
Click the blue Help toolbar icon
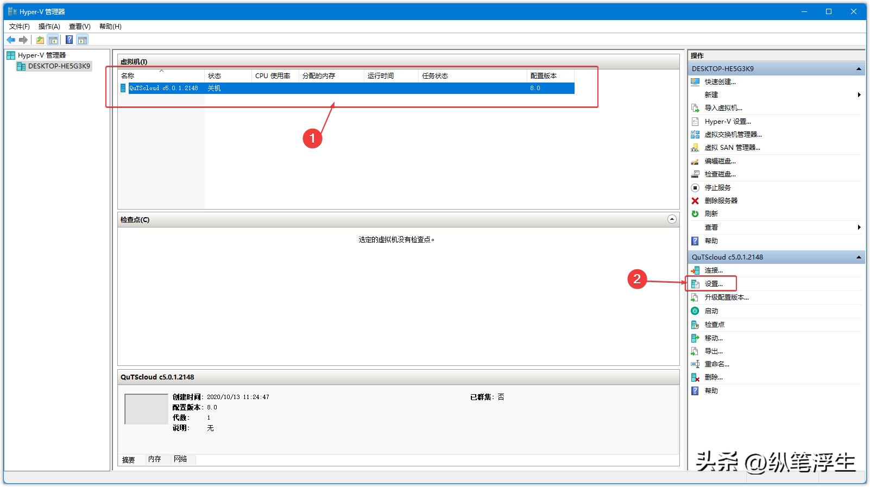coord(70,40)
